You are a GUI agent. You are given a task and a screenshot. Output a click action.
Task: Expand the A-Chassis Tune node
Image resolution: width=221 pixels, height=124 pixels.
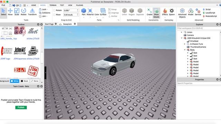click(185, 44)
